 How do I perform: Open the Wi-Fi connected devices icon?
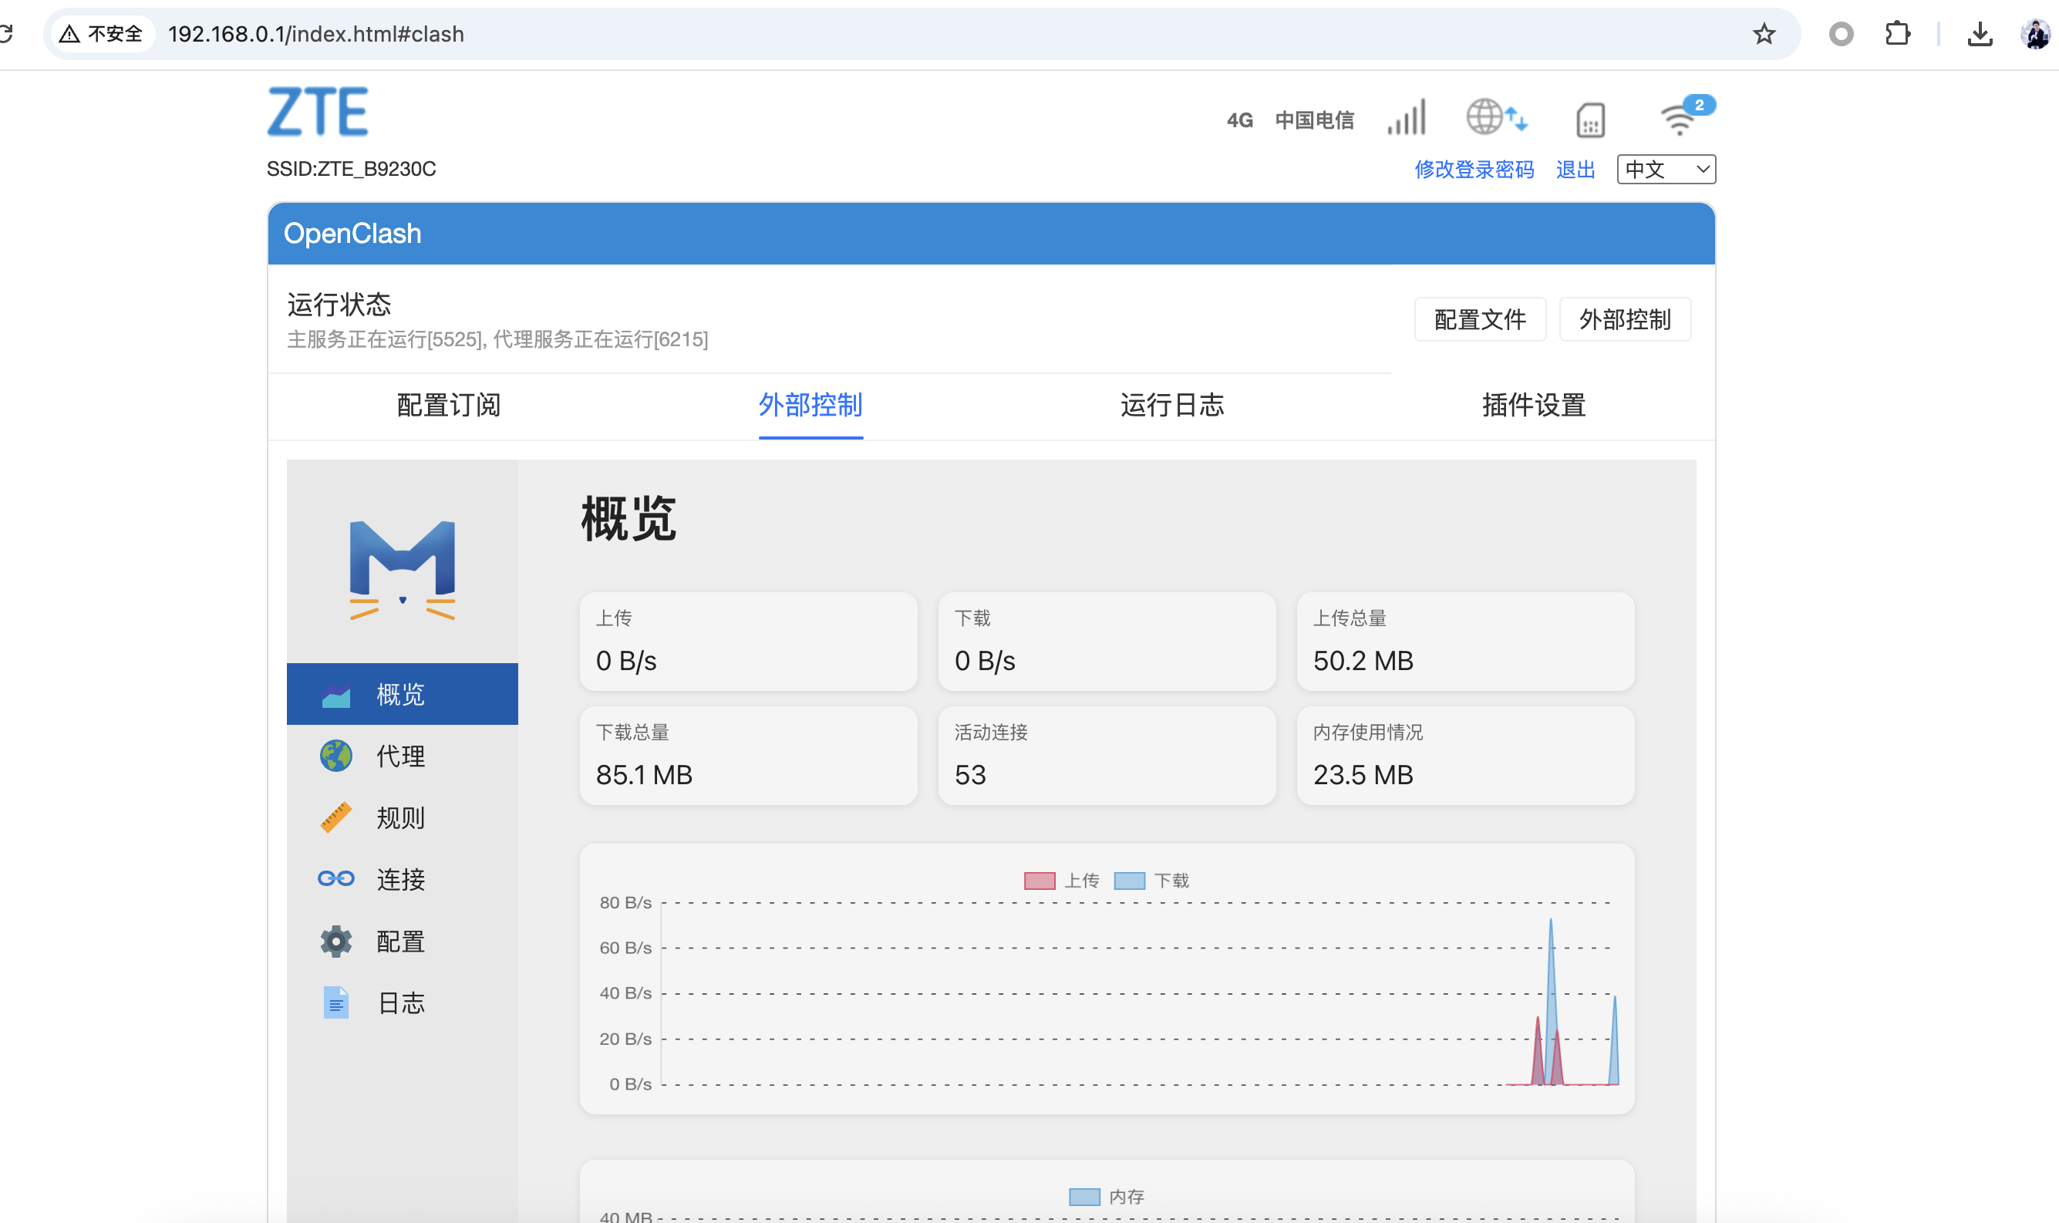[x=1686, y=116]
